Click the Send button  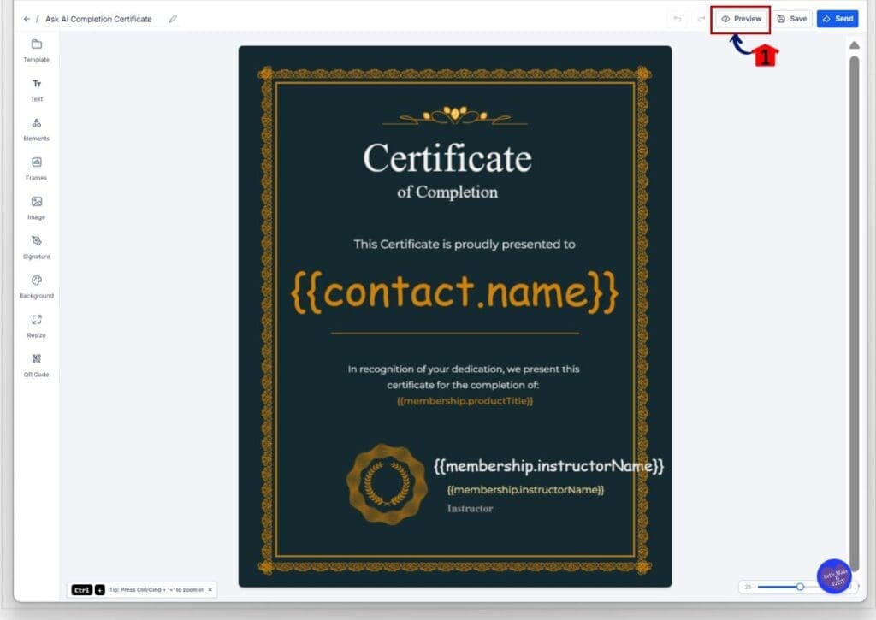pyautogui.click(x=838, y=19)
